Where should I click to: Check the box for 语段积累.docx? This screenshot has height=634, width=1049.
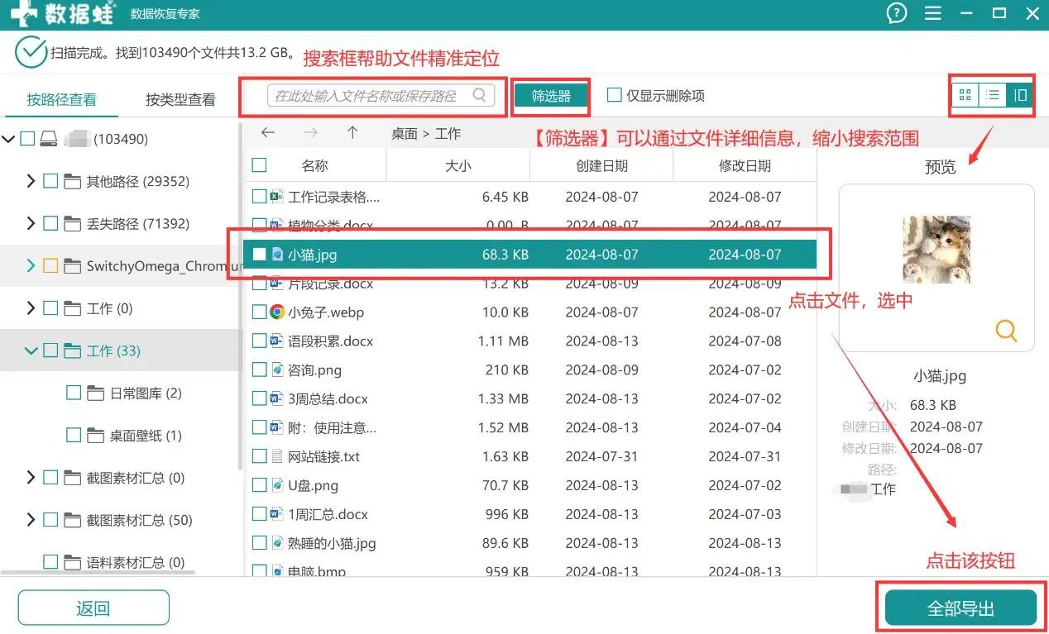259,341
